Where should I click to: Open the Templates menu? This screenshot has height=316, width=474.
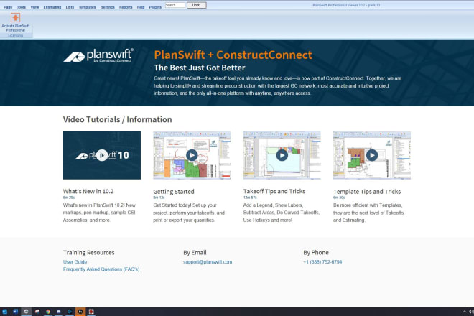click(87, 7)
